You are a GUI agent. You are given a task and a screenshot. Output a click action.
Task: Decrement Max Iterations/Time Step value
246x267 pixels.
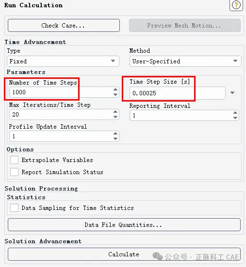coord(115,117)
